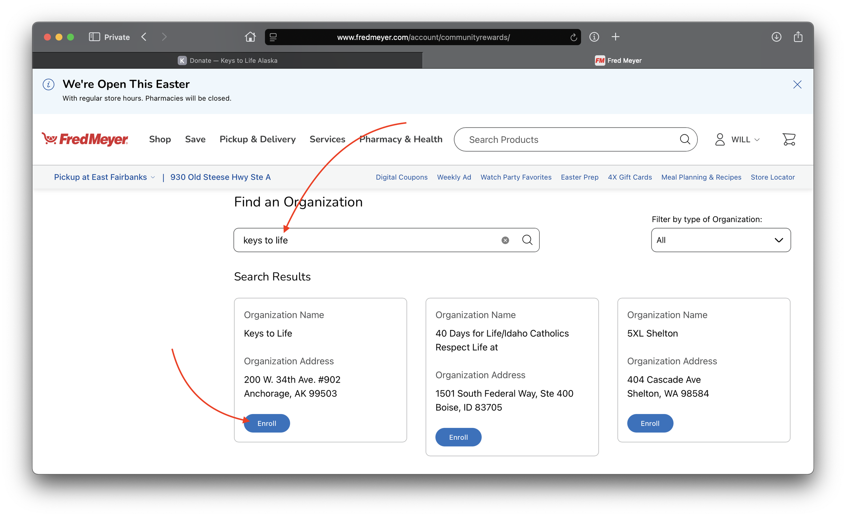The width and height of the screenshot is (846, 517).
Task: Open the Shop menu
Action: tap(160, 139)
